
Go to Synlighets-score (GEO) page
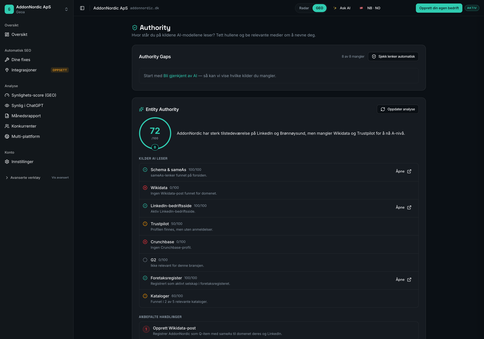[37, 95]
